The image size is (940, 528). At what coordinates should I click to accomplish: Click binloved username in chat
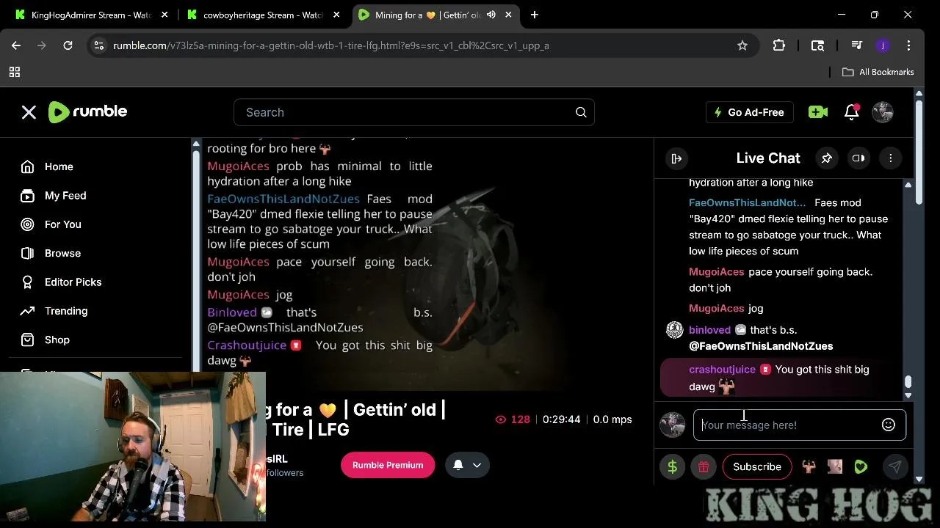(709, 330)
